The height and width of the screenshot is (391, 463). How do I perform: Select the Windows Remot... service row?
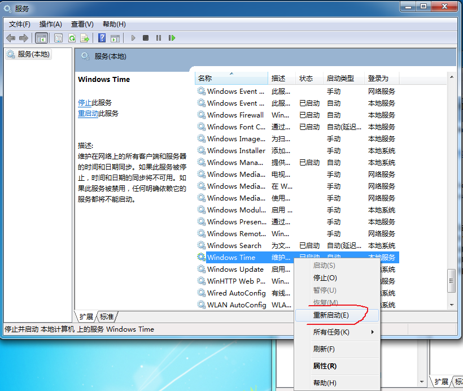coord(297,233)
